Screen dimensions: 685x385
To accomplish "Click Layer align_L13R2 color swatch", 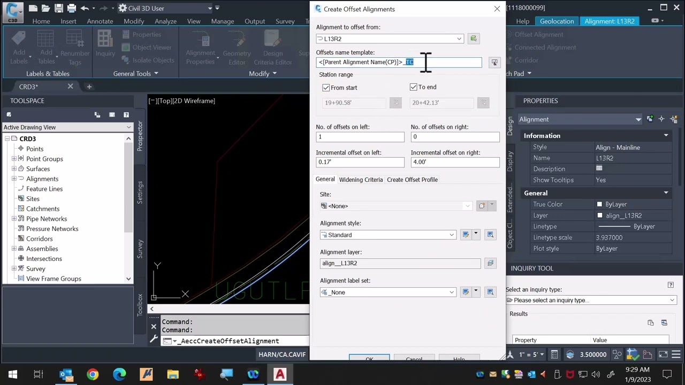I will 599,215.
